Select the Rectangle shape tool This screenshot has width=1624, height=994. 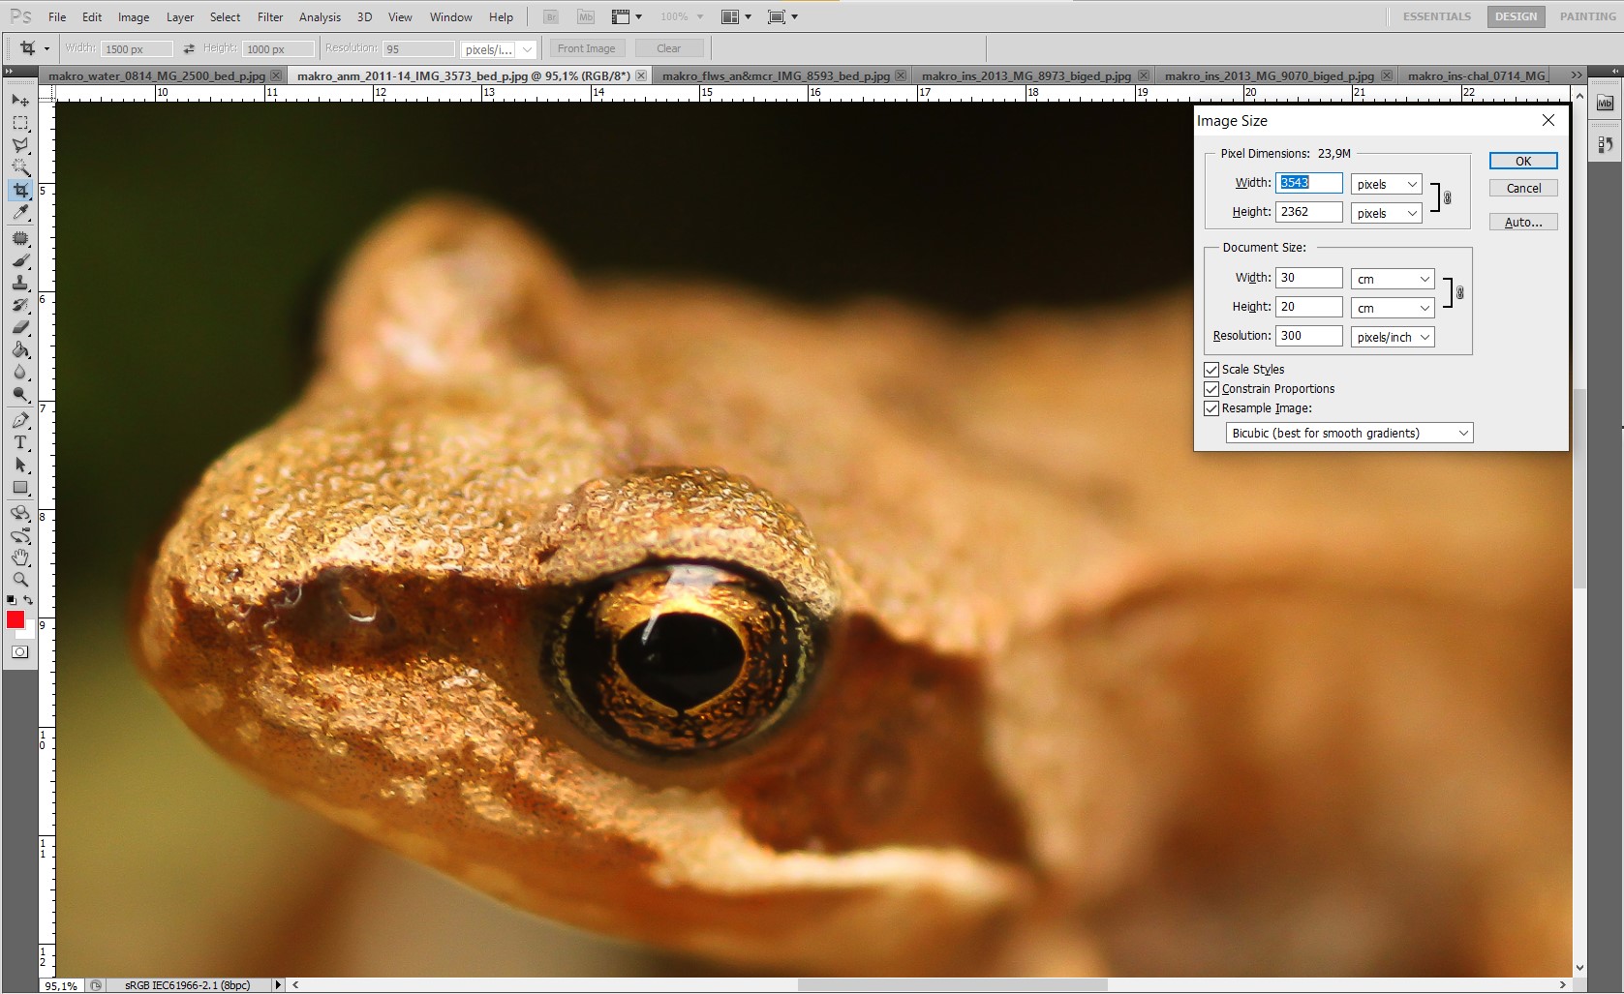(x=20, y=488)
